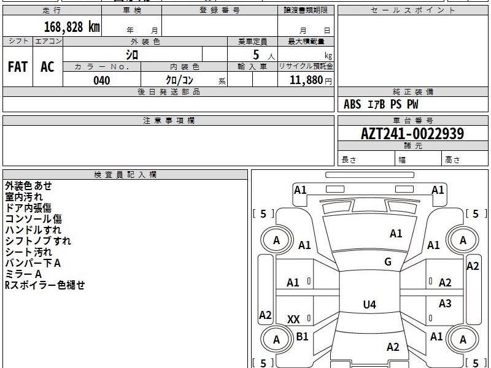Select the note ハンドルすれ
Viewport: 491px width, 368px height.
pos(33,230)
